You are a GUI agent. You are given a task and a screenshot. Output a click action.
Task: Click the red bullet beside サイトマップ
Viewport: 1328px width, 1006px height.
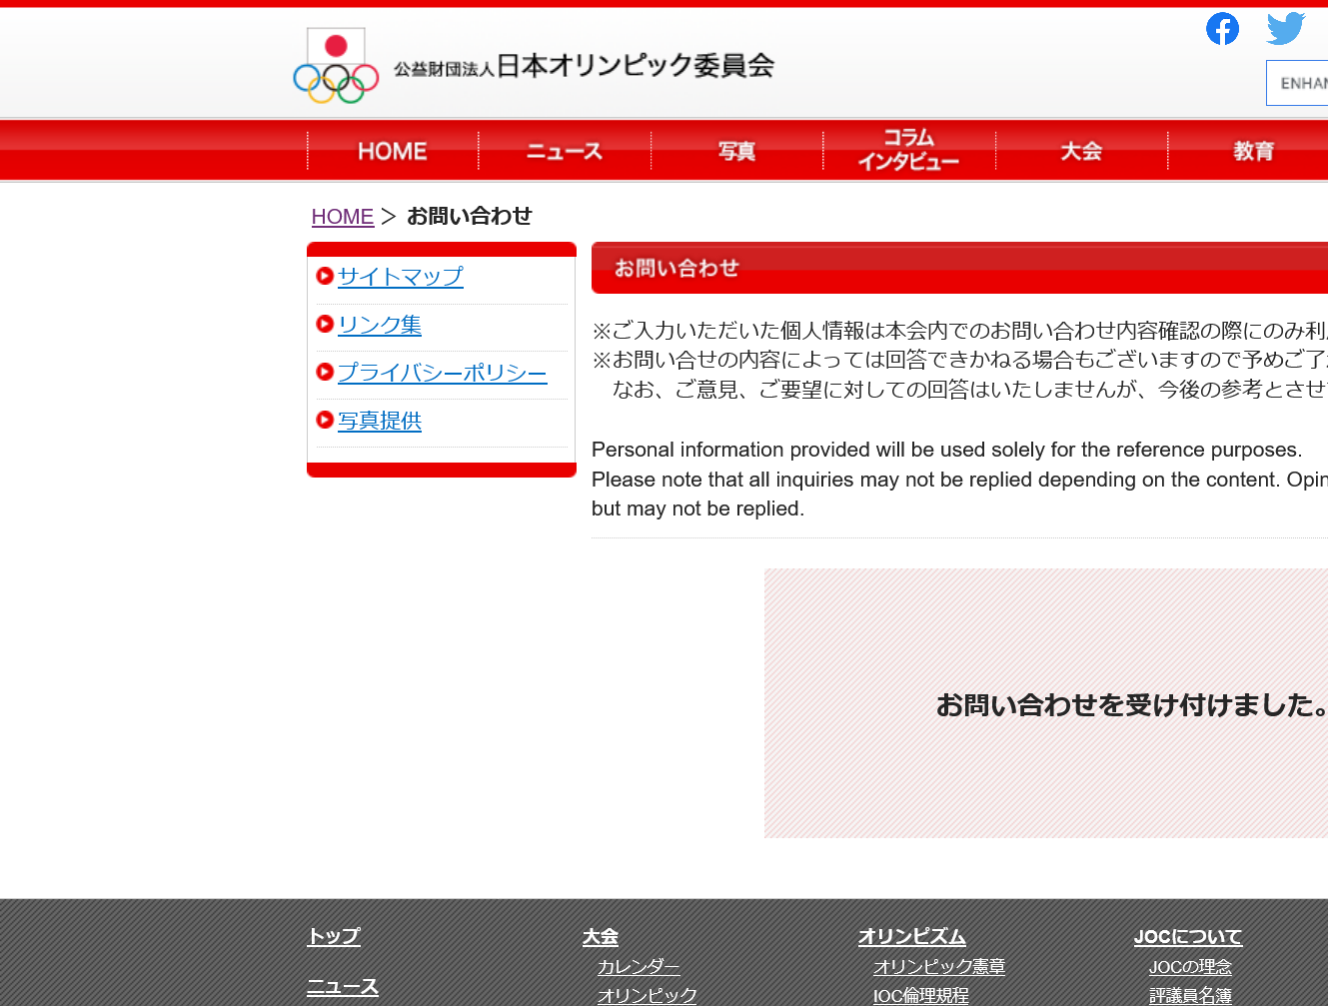(325, 276)
